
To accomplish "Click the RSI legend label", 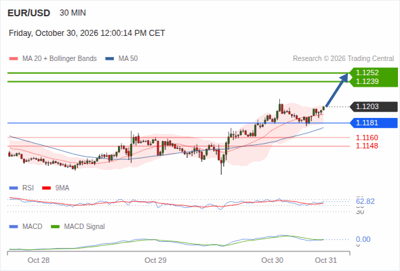I will 28,188.
